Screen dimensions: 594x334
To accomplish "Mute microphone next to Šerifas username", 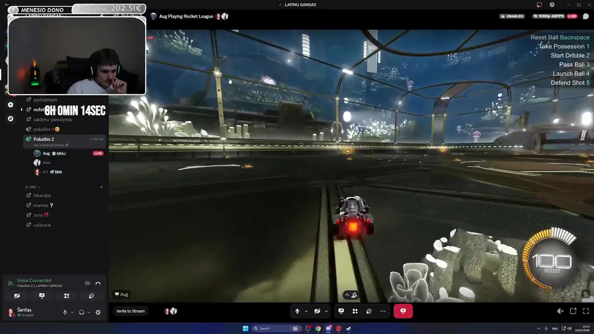I will tap(65, 312).
